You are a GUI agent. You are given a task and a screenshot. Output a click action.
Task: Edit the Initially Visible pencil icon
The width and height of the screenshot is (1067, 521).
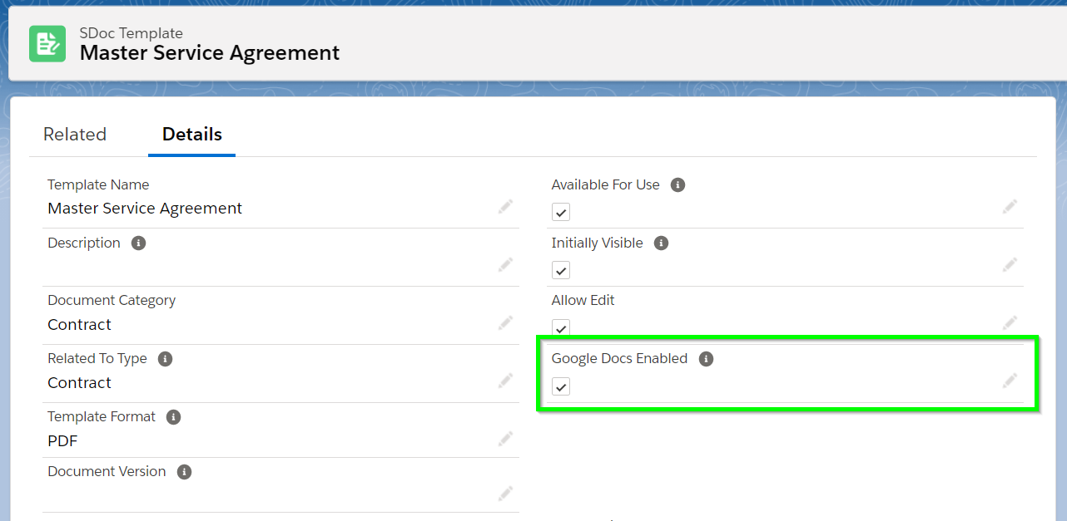tap(1010, 265)
